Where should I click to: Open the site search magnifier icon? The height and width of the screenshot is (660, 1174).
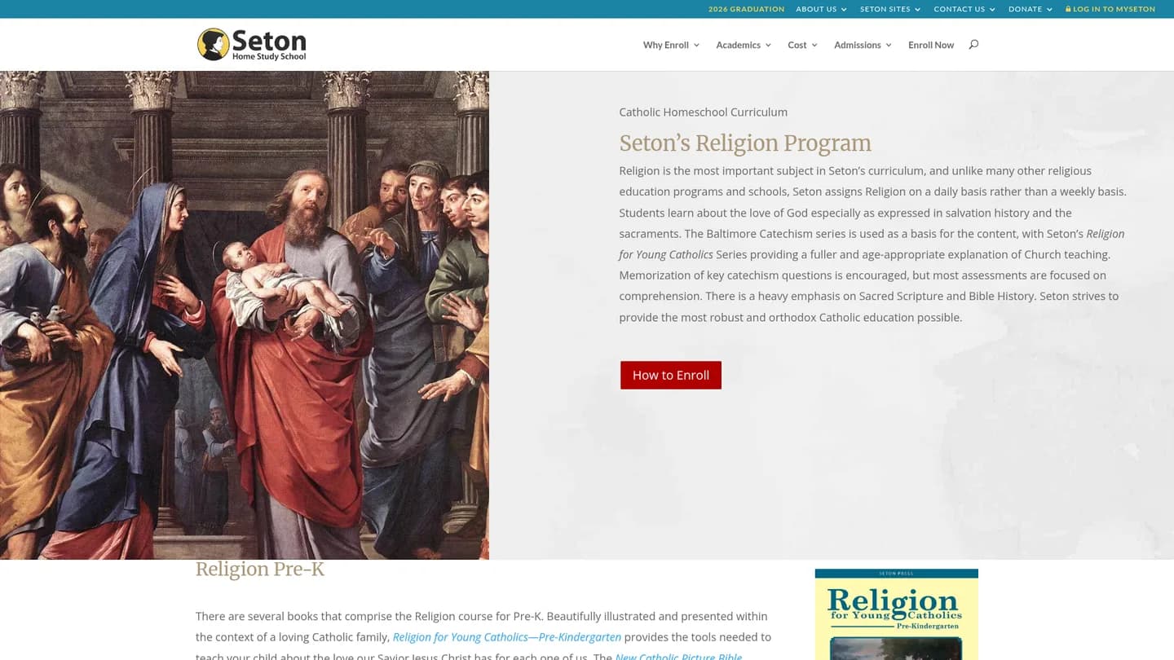pos(973,45)
